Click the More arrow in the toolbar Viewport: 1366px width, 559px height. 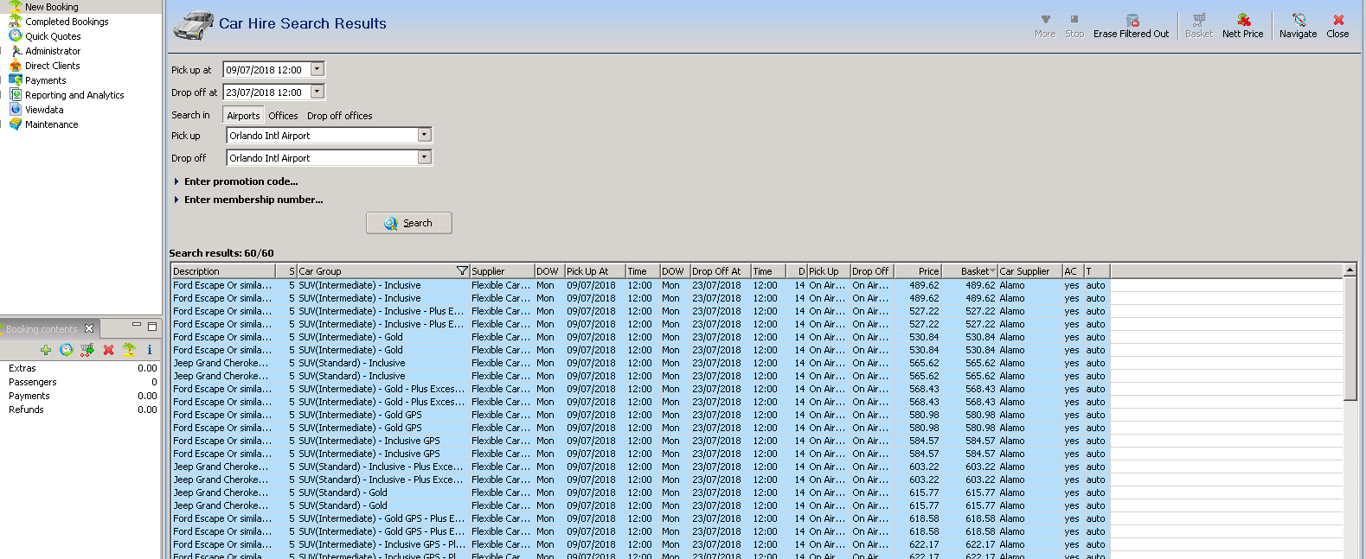click(x=1045, y=20)
